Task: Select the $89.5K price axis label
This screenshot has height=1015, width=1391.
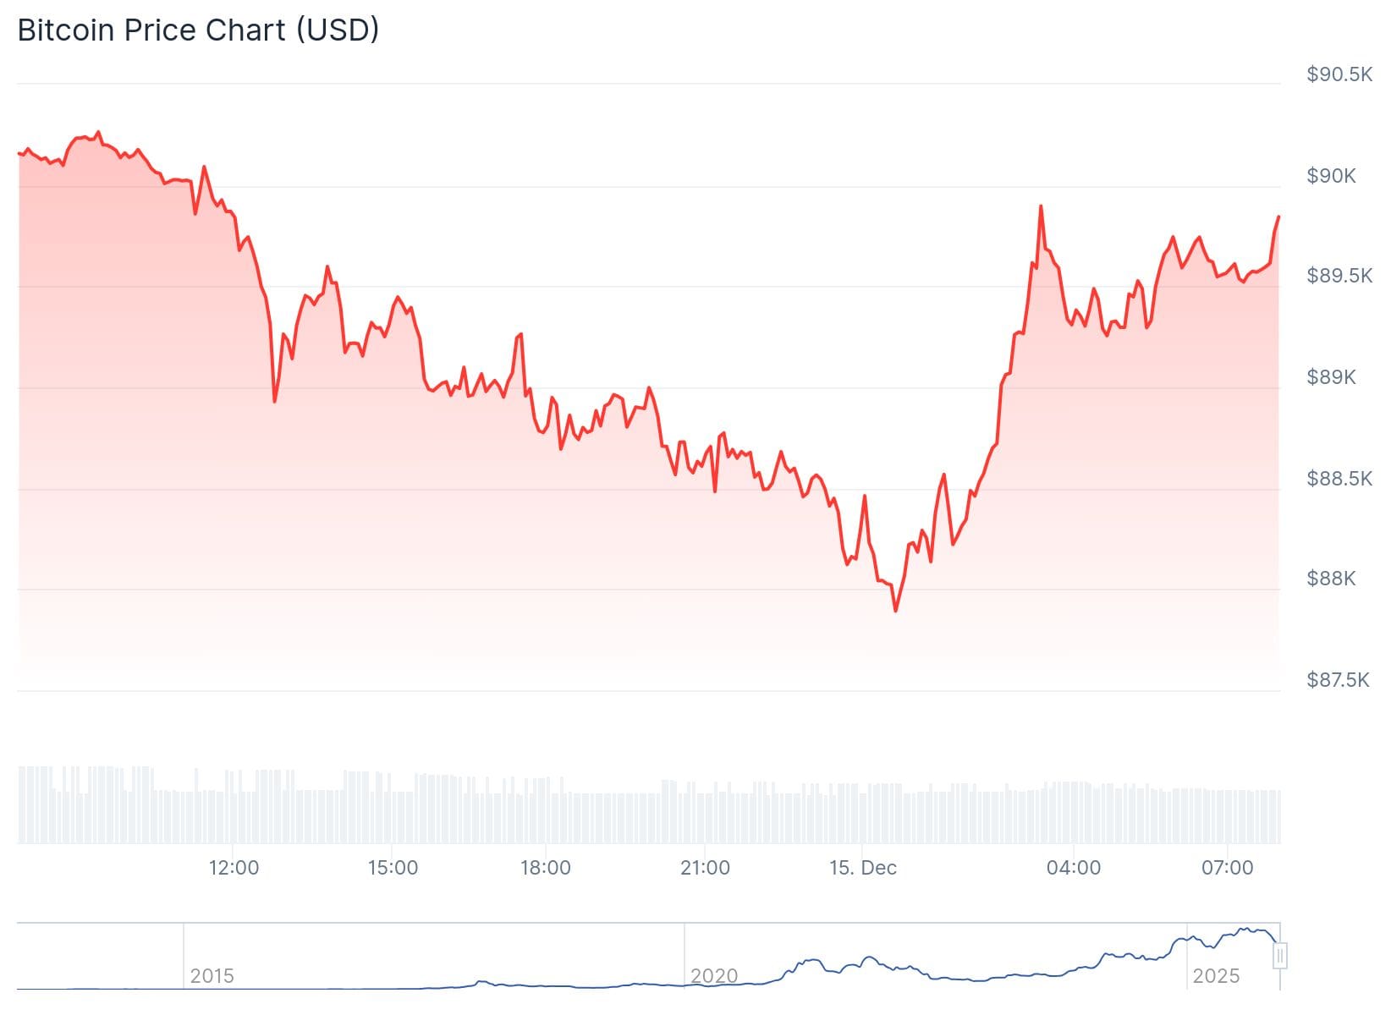Action: click(x=1339, y=276)
